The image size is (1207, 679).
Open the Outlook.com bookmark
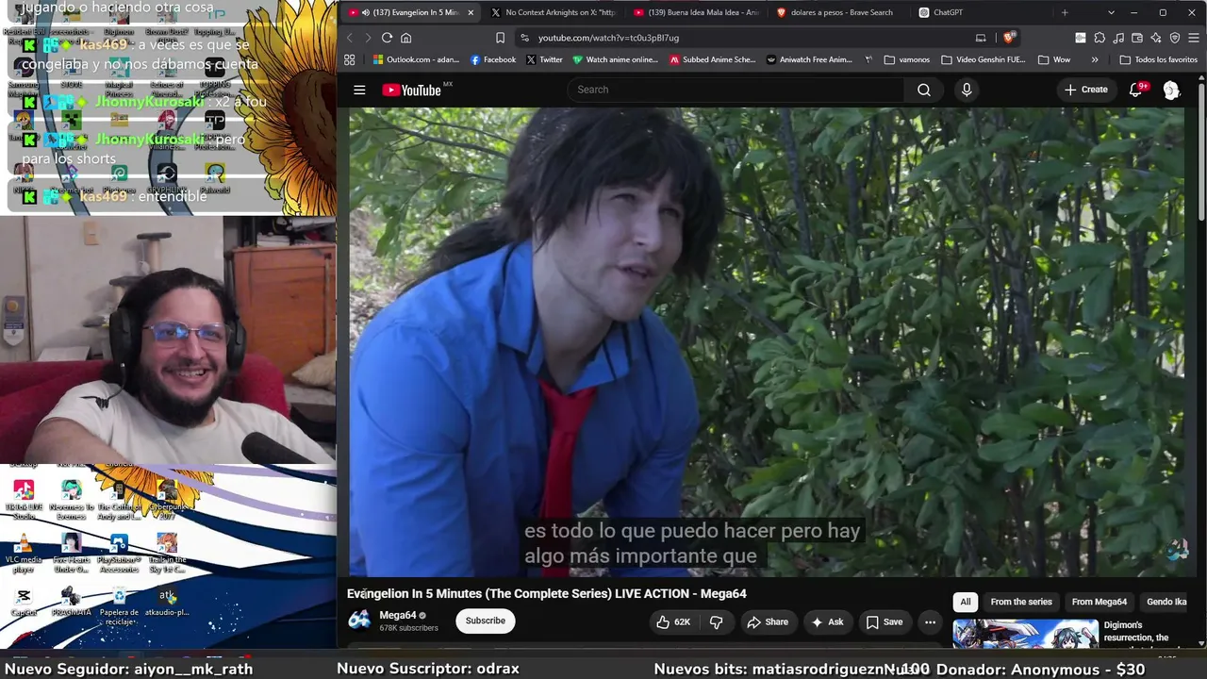tap(416, 59)
